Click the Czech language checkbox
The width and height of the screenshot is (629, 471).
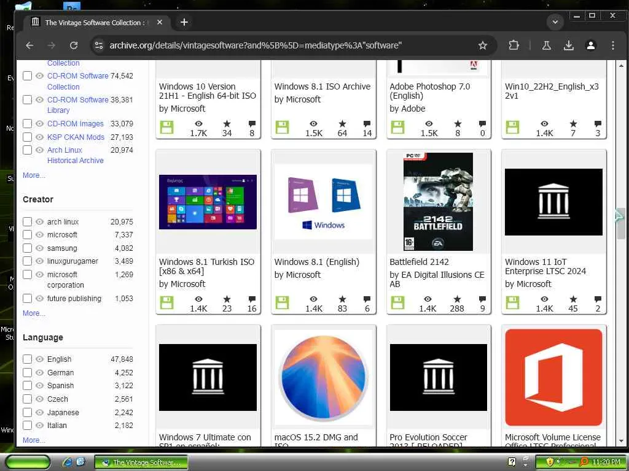pos(27,399)
